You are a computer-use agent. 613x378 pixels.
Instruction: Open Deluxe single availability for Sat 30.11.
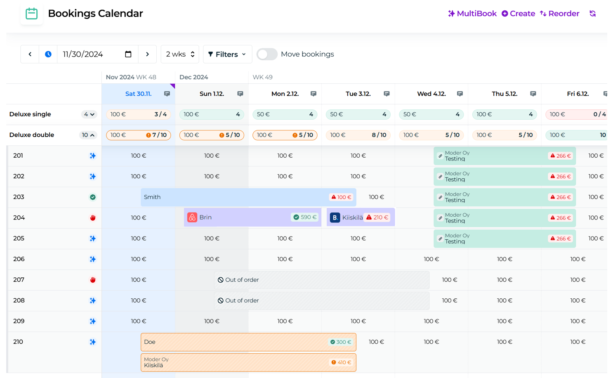click(x=139, y=114)
